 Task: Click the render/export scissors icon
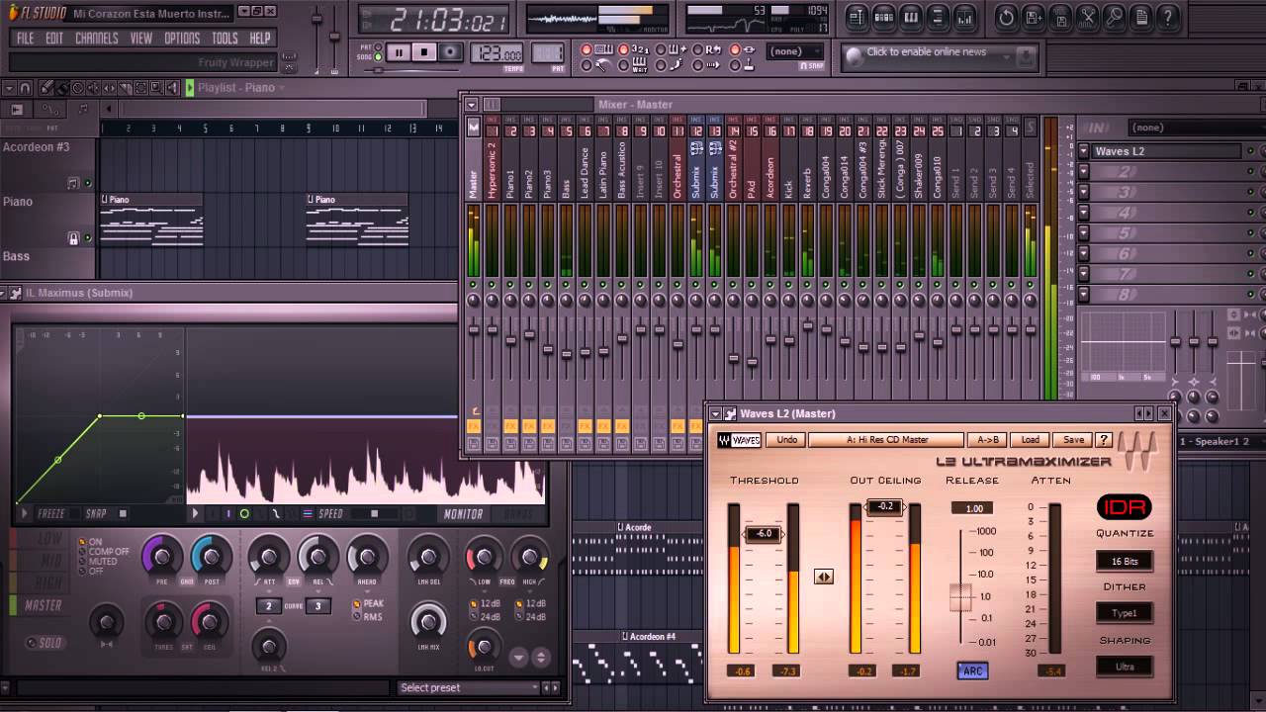1087,17
